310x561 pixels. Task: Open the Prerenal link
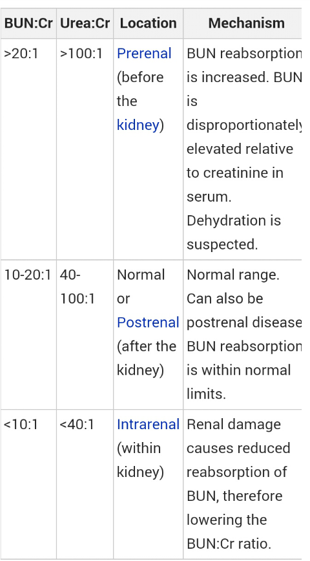pyautogui.click(x=144, y=54)
